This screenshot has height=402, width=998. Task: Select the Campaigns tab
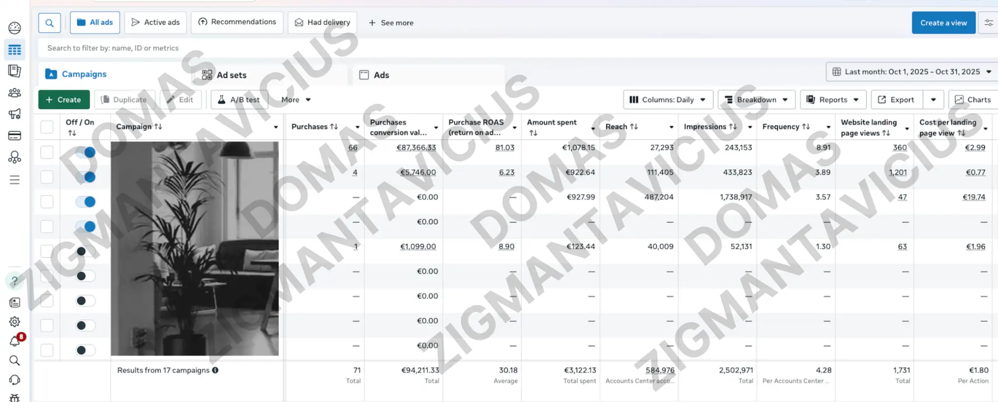76,74
